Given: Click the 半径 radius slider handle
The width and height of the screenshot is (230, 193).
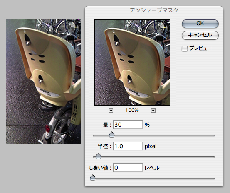Looking at the screenshot, I should point(99,156).
